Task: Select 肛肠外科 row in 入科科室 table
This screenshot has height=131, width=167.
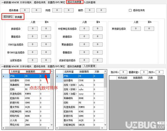Action: click(26, 98)
